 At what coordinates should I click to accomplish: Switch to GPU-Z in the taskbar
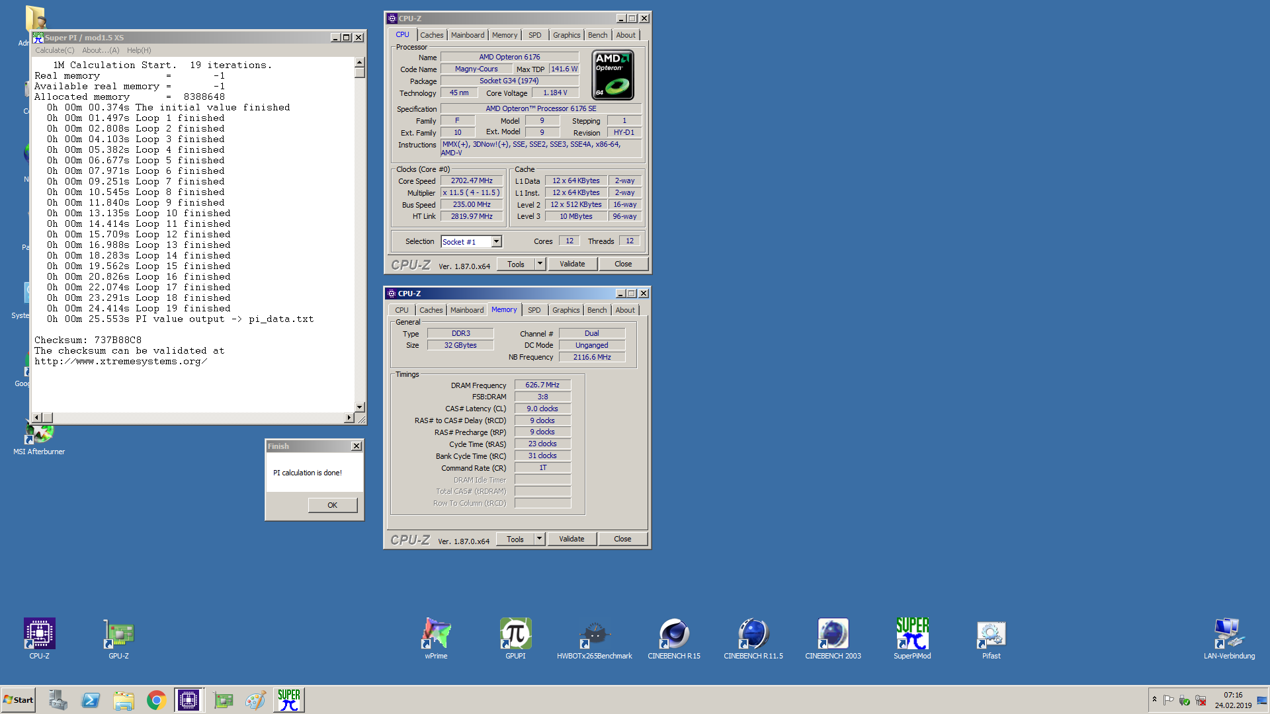click(x=223, y=700)
